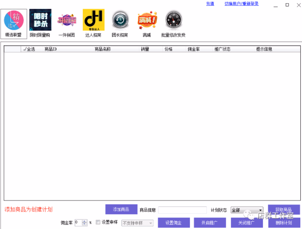The height and width of the screenshot is (229, 302).
Task: Click the 开启推广 button
Action: tap(210, 223)
